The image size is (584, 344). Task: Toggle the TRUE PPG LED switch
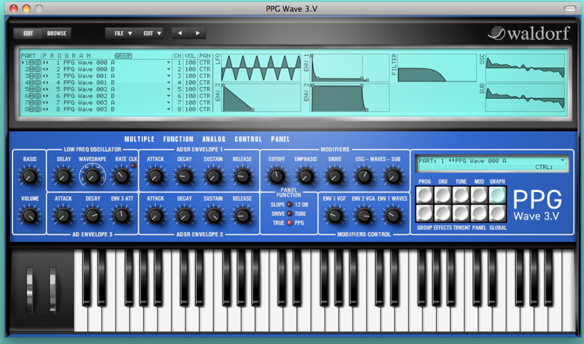(290, 223)
